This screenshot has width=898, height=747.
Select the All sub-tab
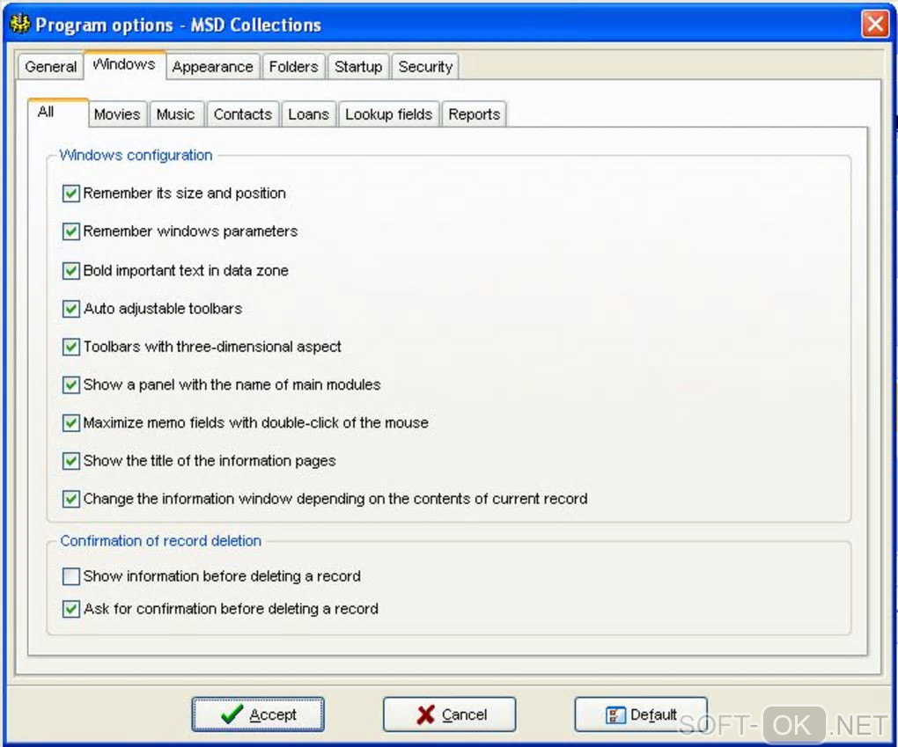pyautogui.click(x=58, y=113)
